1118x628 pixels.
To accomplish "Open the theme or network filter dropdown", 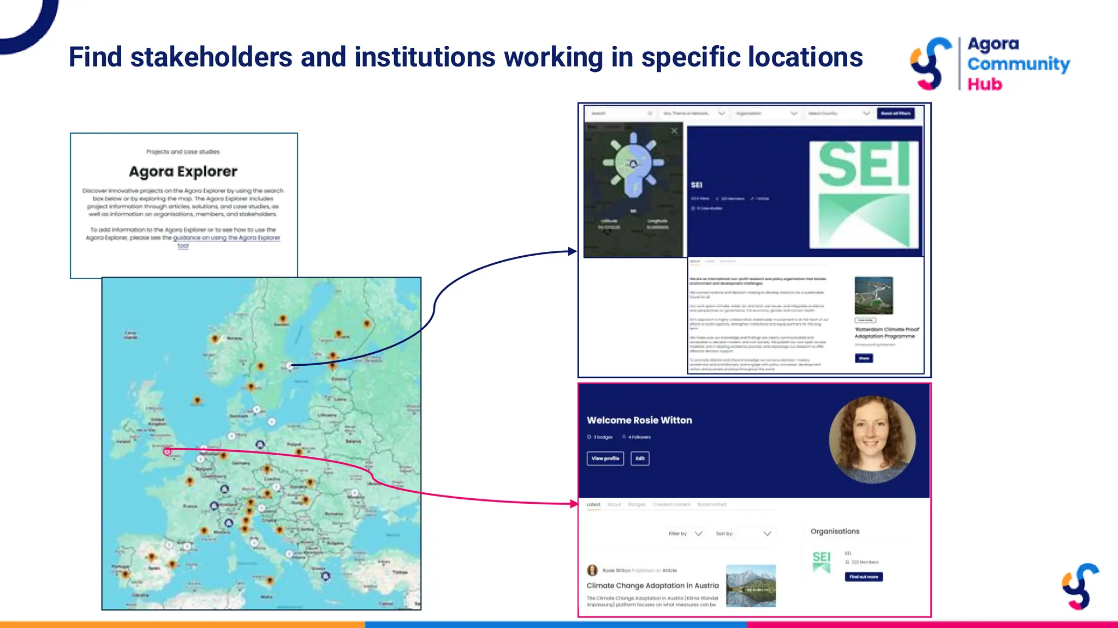I will (x=694, y=113).
